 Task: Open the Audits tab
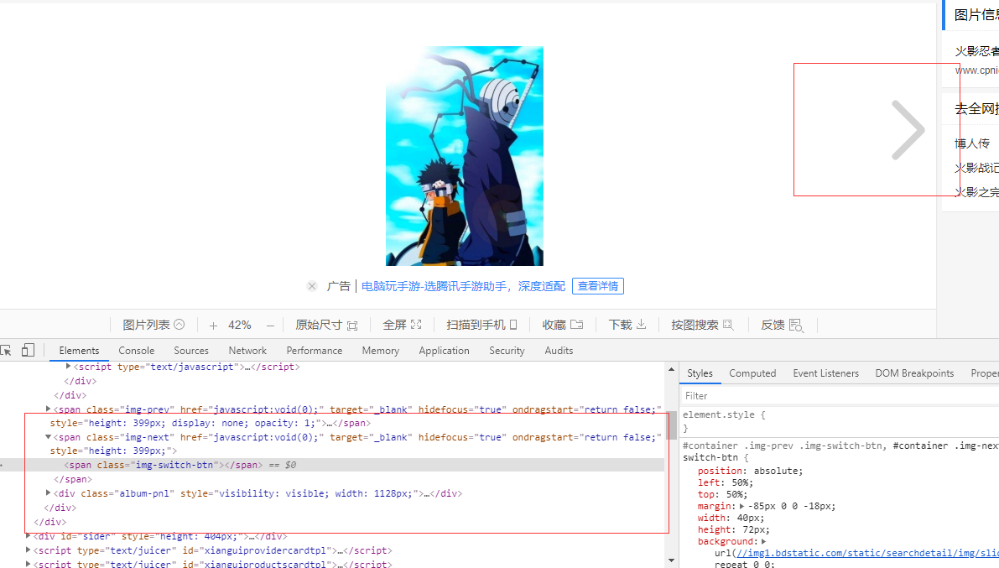pyautogui.click(x=559, y=351)
